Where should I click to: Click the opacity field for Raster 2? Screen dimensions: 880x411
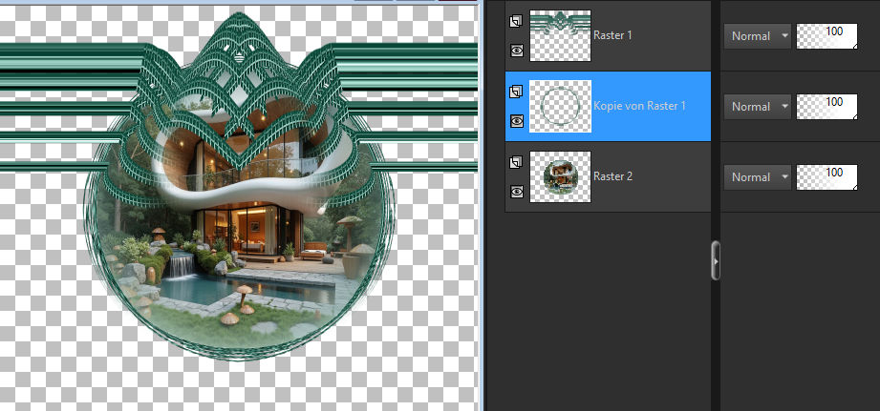(x=826, y=177)
